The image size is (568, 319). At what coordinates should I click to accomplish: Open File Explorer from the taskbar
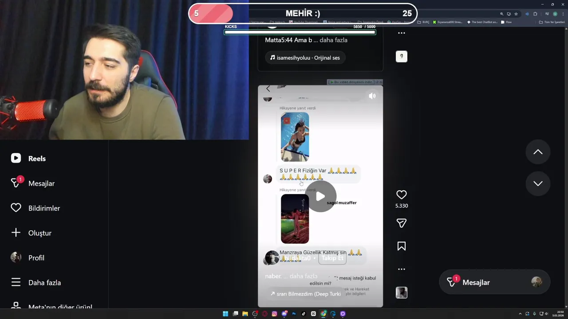click(x=245, y=314)
